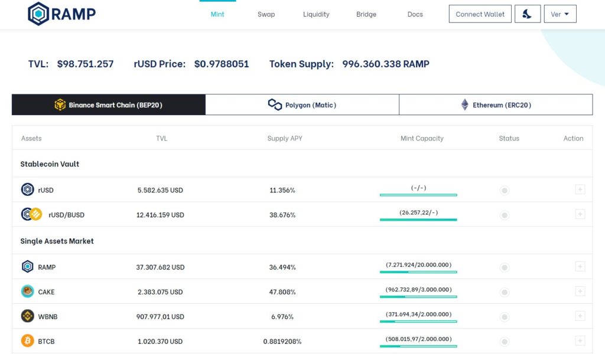
Task: Click WBNB mint capacity progress bar
Action: [418, 322]
